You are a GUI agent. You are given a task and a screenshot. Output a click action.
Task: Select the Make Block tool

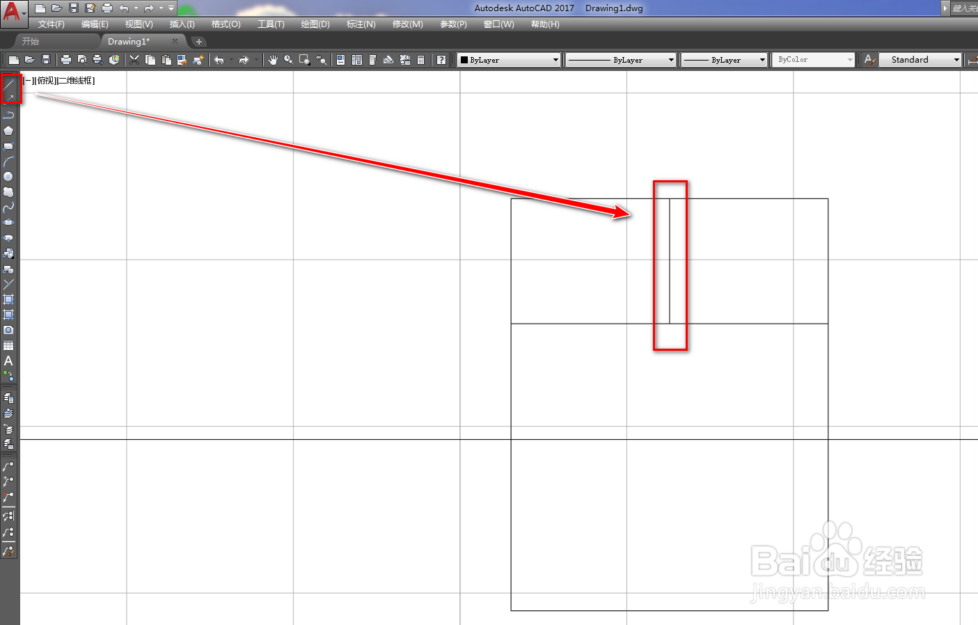8,269
